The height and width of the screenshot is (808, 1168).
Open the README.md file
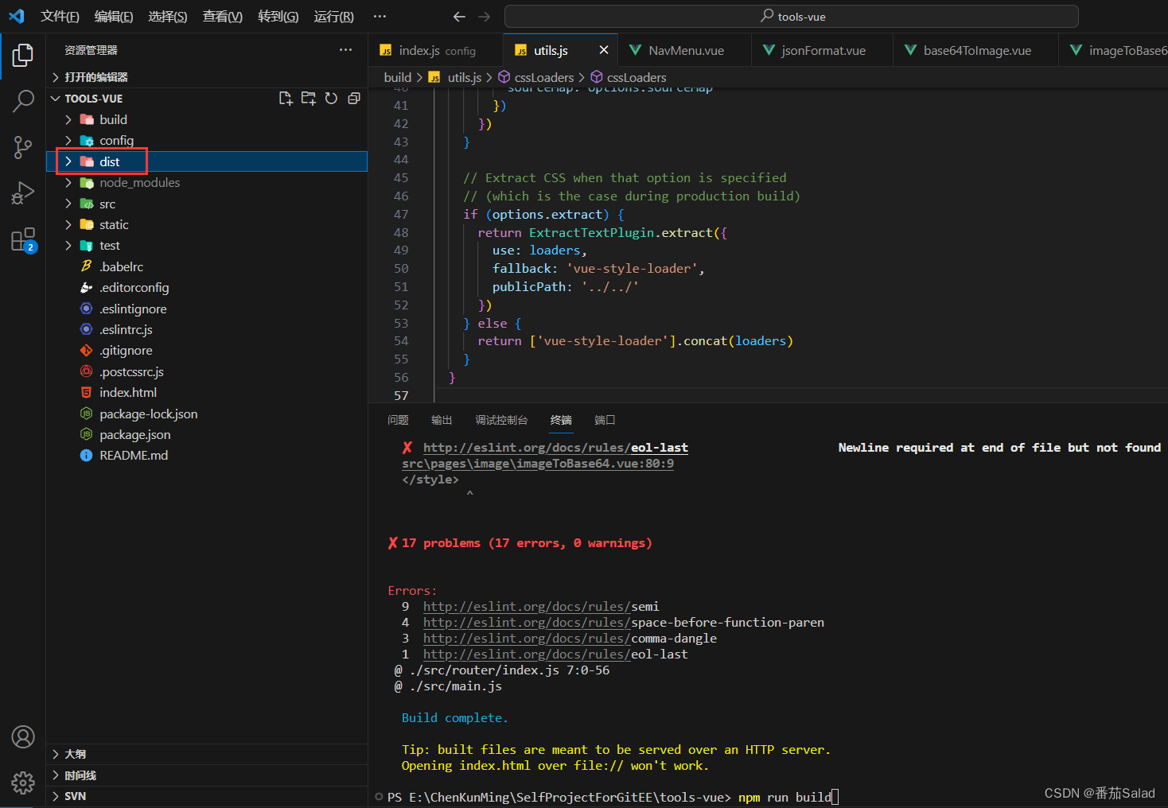click(207, 456)
